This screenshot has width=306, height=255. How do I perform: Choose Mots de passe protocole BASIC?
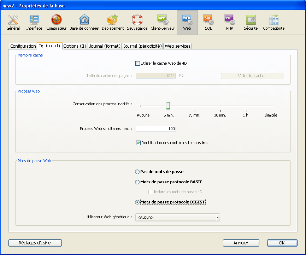pos(137,182)
